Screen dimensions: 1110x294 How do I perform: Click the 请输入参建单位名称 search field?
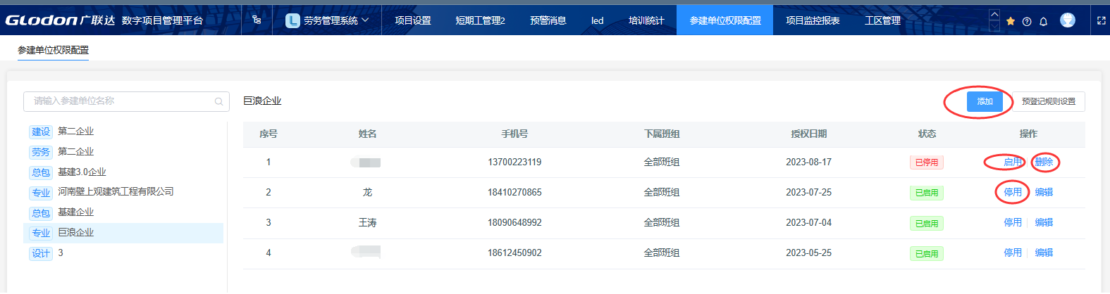[126, 101]
